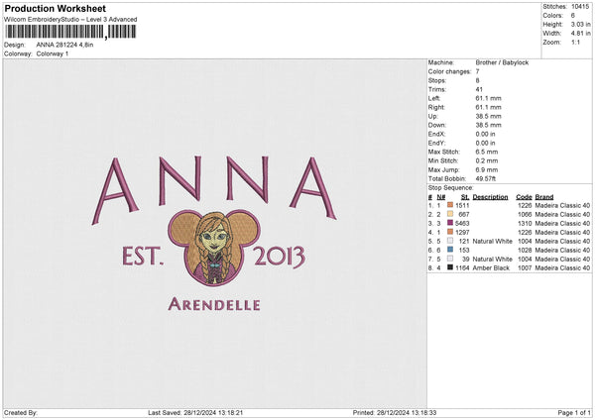Click the 'Colorway 1' value
595x420 pixels.
(x=52, y=53)
